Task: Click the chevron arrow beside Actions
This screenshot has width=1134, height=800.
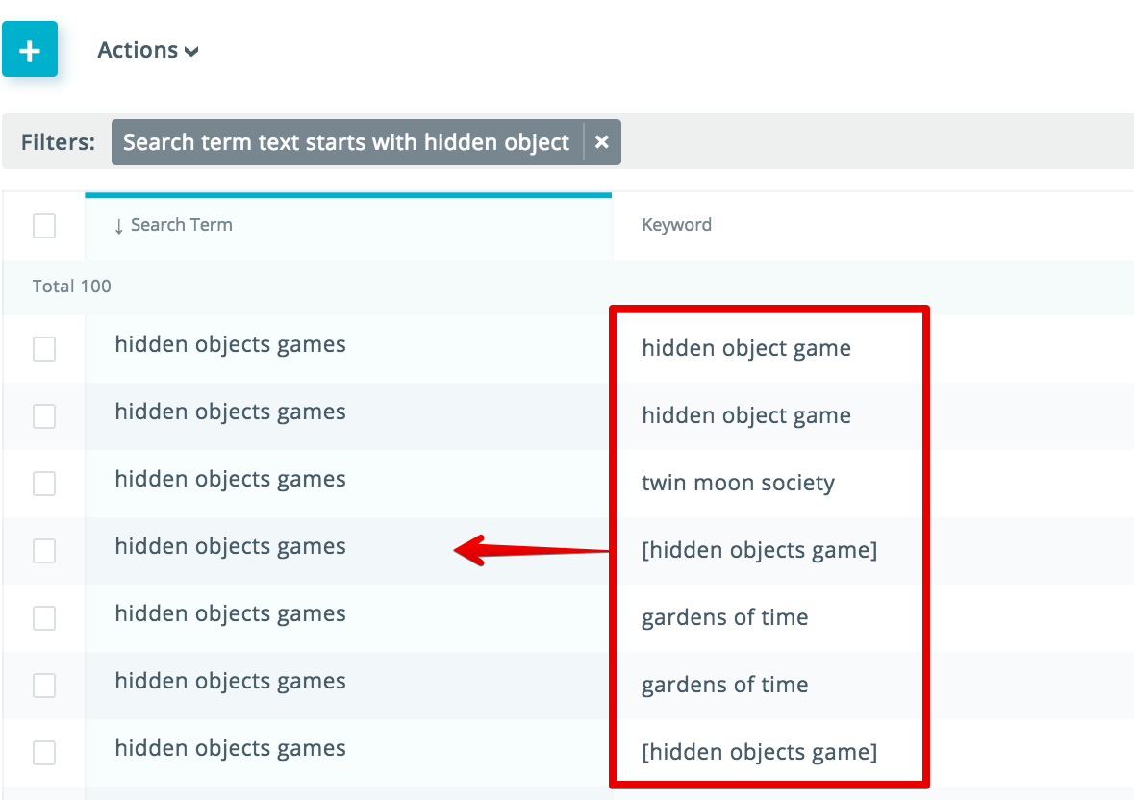Action: [x=191, y=52]
